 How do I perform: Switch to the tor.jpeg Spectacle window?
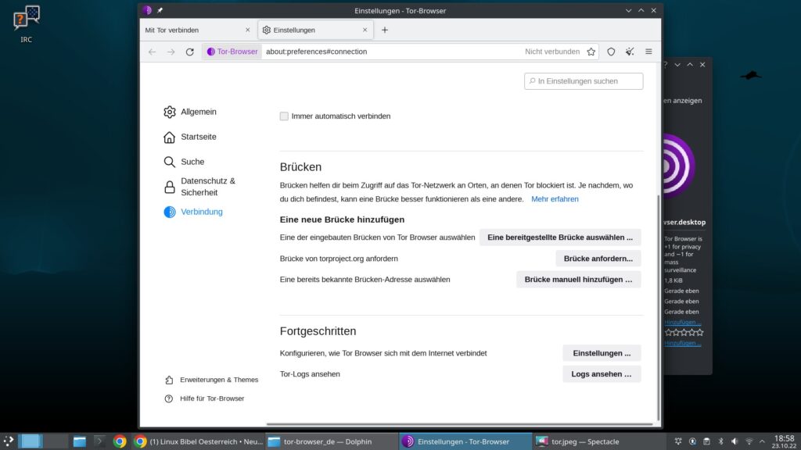[x=598, y=441]
